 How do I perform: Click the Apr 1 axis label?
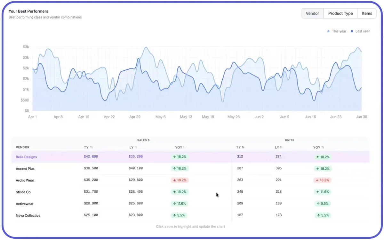[32, 117]
